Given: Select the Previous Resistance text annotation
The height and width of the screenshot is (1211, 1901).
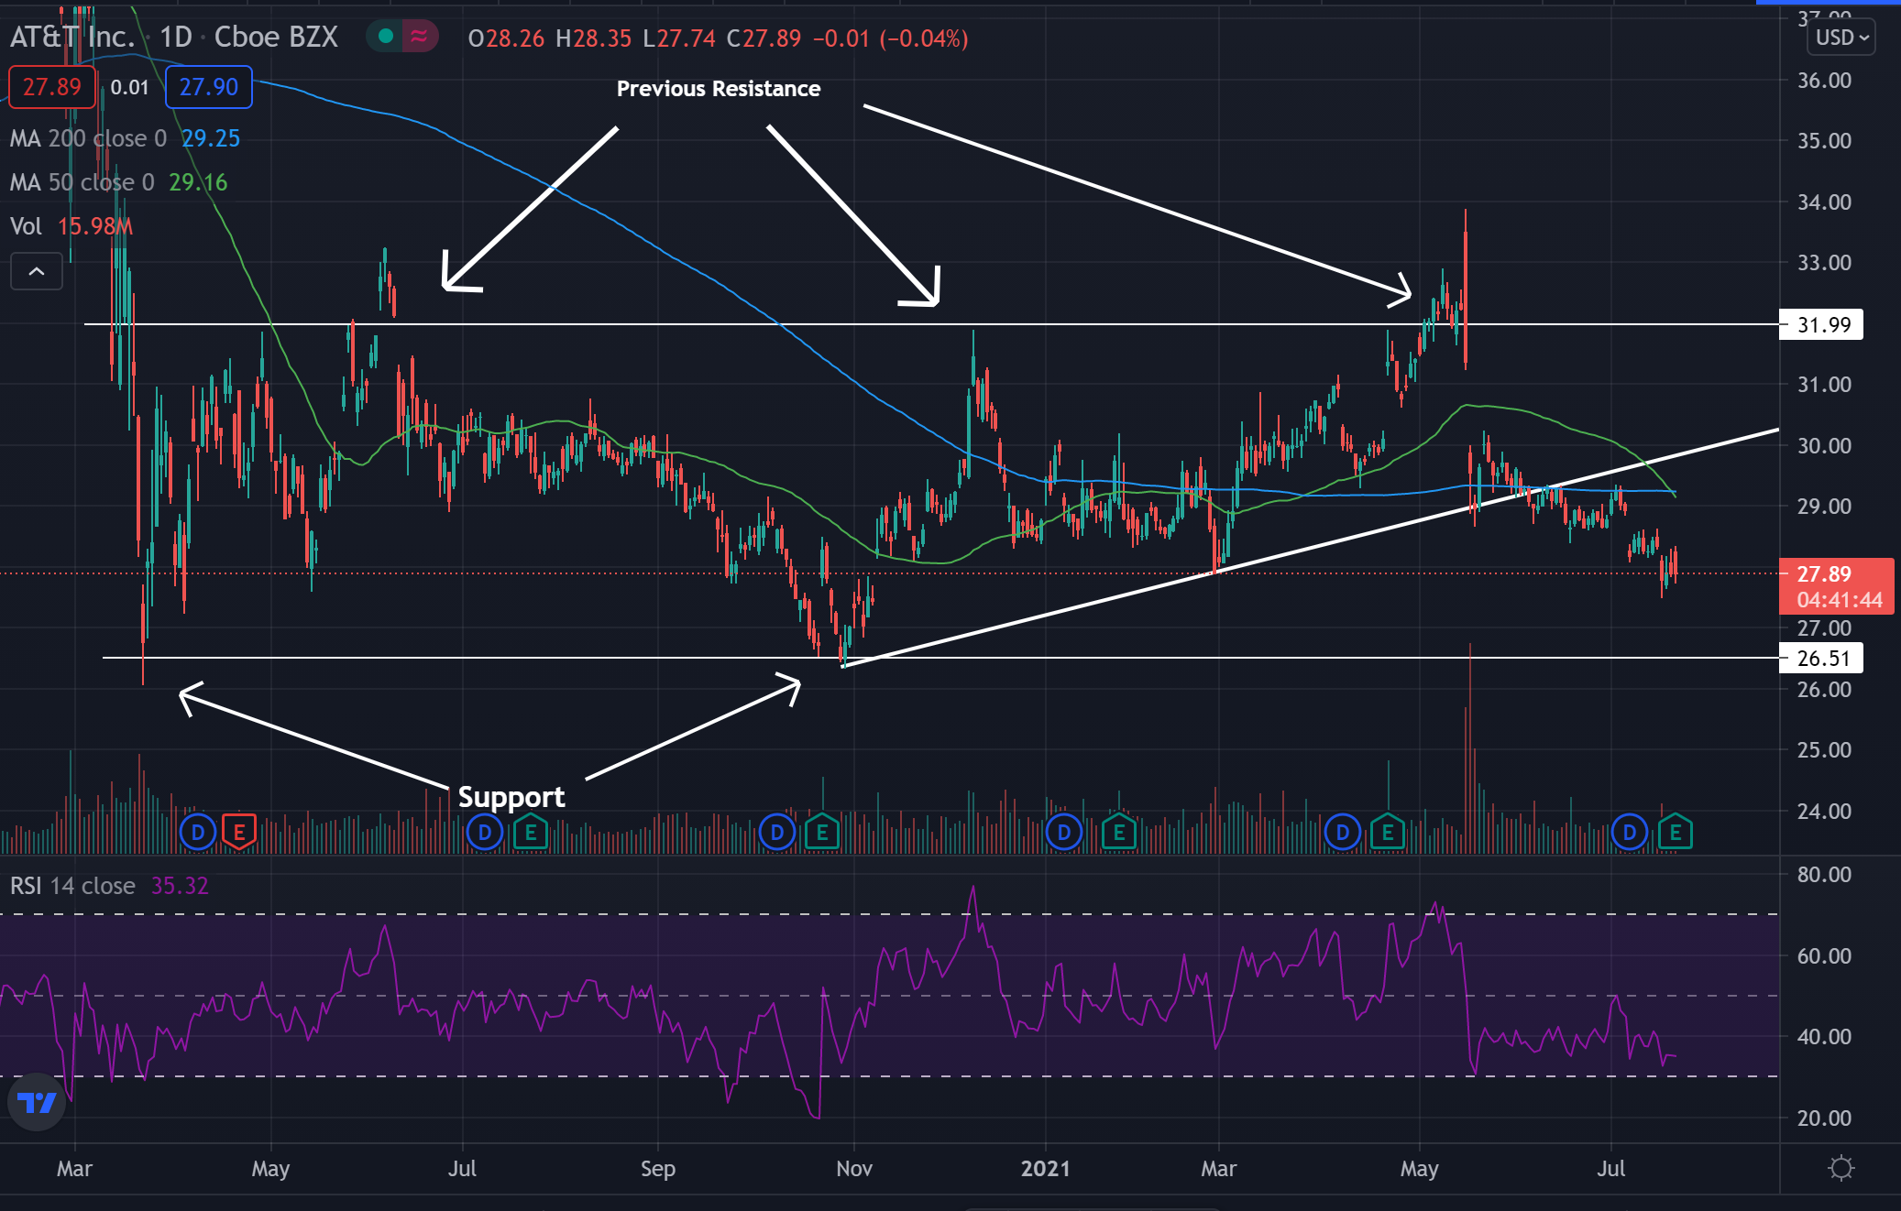Looking at the screenshot, I should point(719,89).
